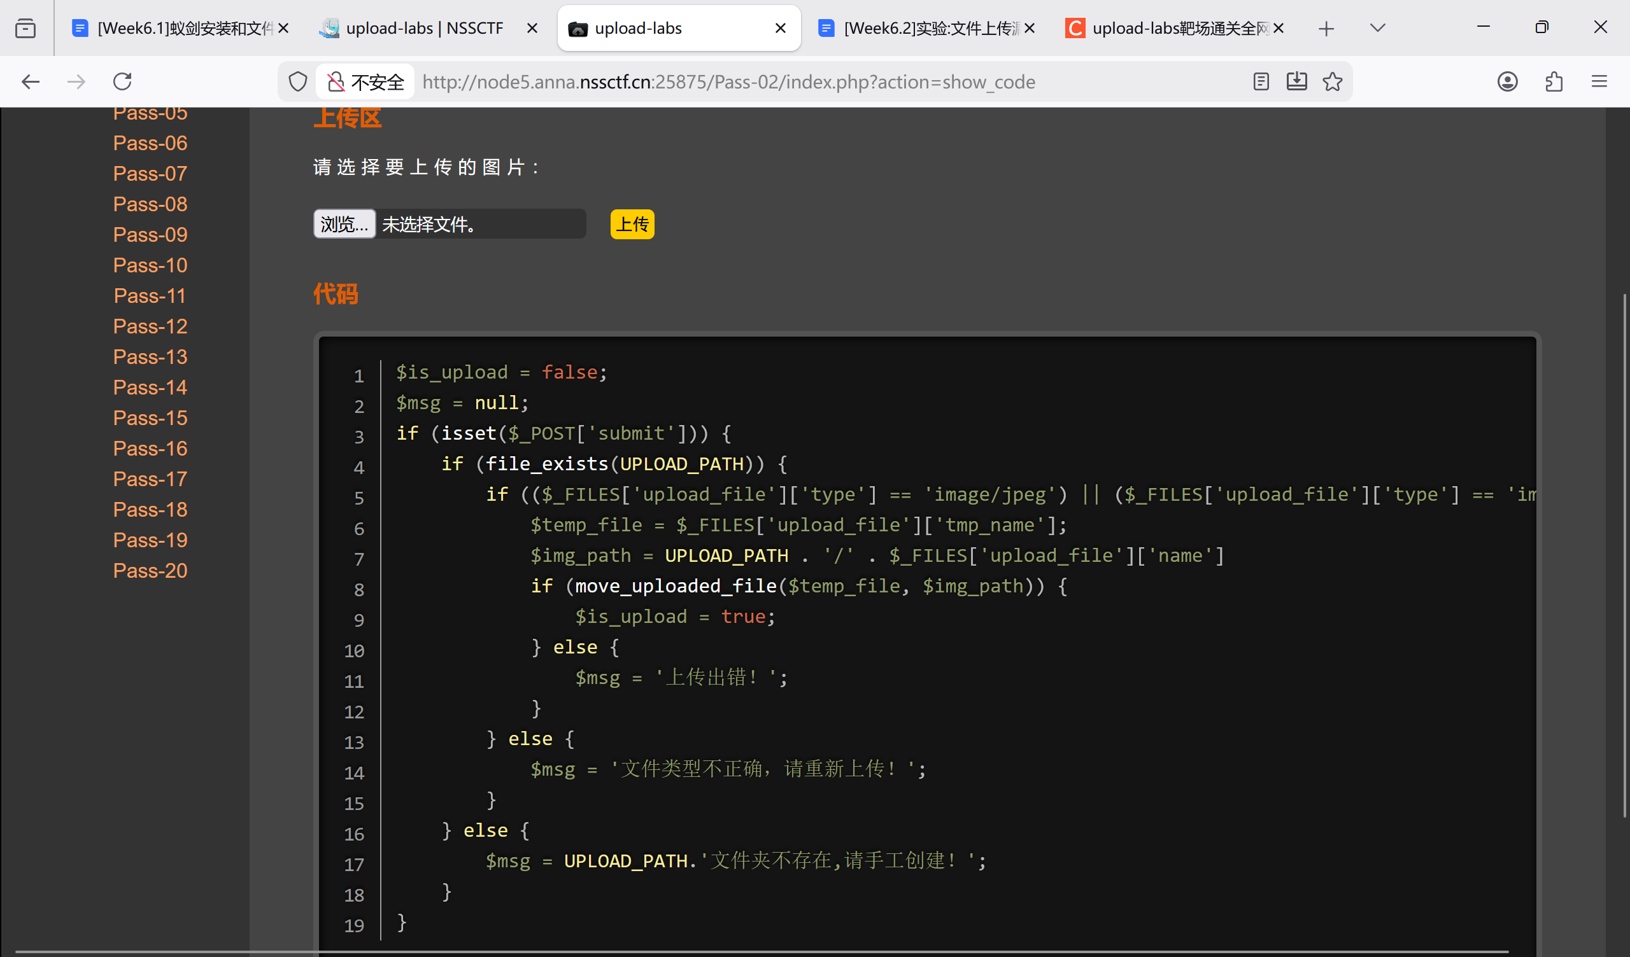
Task: Toggle reader view icon in address bar
Action: (x=1261, y=81)
